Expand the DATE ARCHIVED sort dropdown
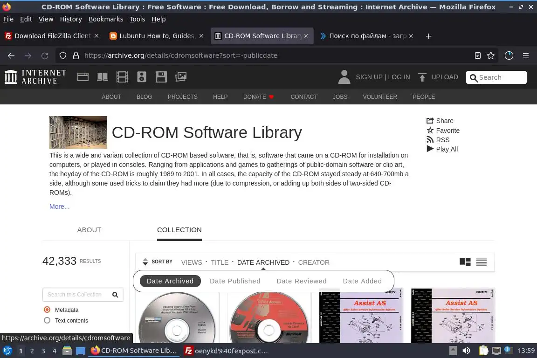537x358 pixels. tap(263, 262)
